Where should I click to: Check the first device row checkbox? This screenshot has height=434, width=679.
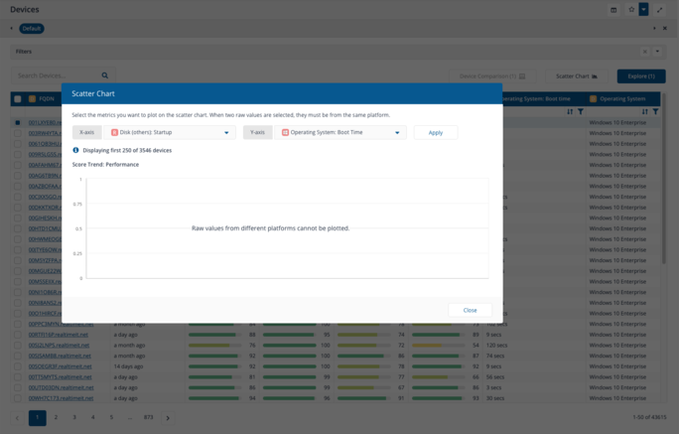(x=18, y=123)
